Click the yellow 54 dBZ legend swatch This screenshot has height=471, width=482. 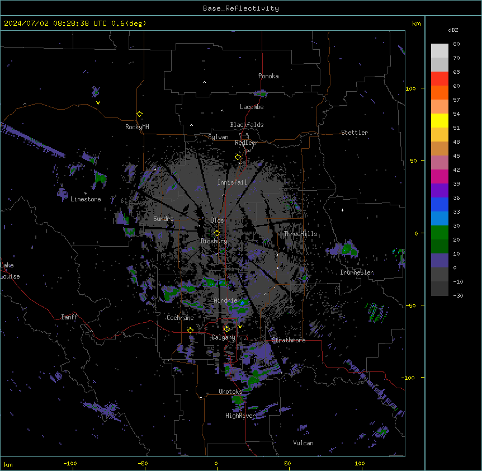(x=440, y=120)
